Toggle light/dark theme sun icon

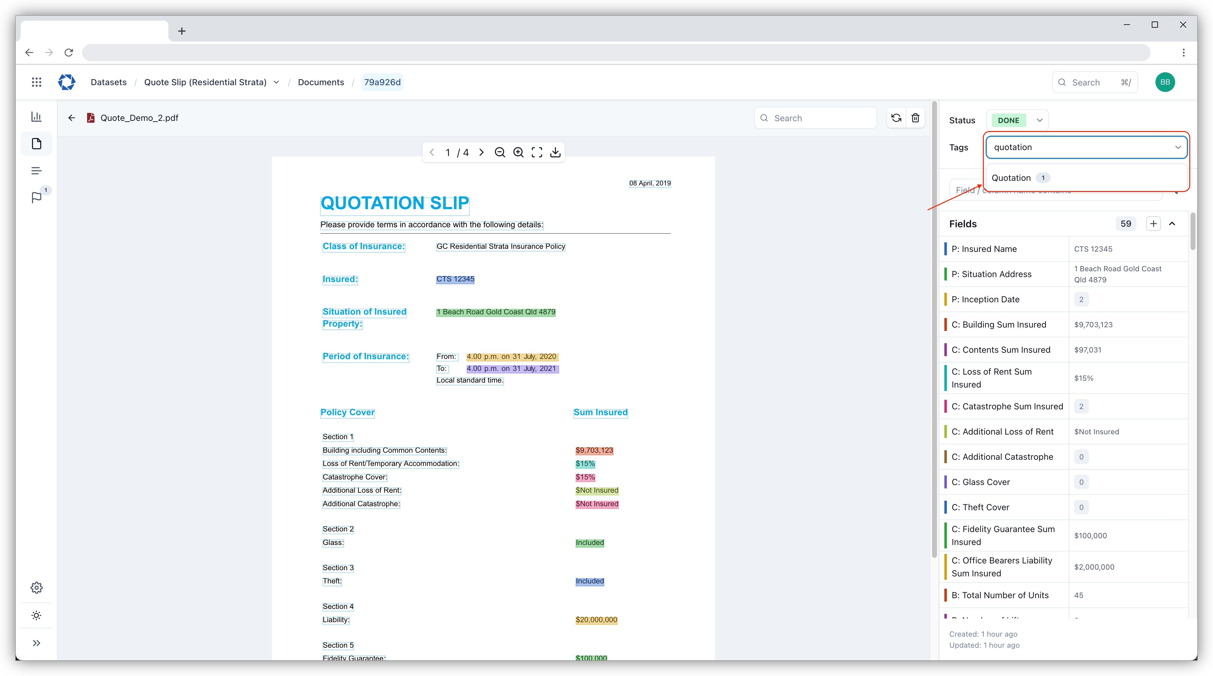(36, 615)
